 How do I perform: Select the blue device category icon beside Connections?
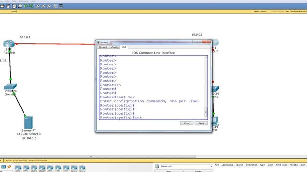point(4,167)
